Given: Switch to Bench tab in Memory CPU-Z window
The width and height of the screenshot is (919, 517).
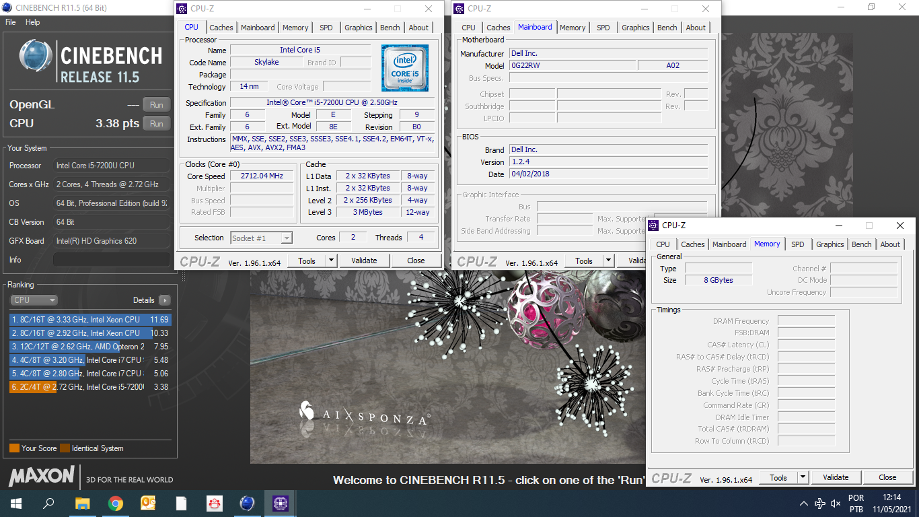Looking at the screenshot, I should (x=862, y=244).
